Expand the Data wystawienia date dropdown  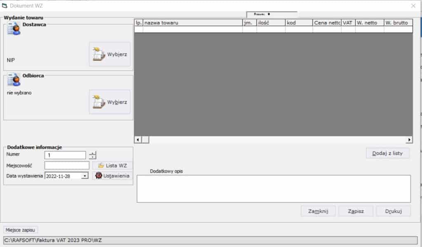click(85, 176)
